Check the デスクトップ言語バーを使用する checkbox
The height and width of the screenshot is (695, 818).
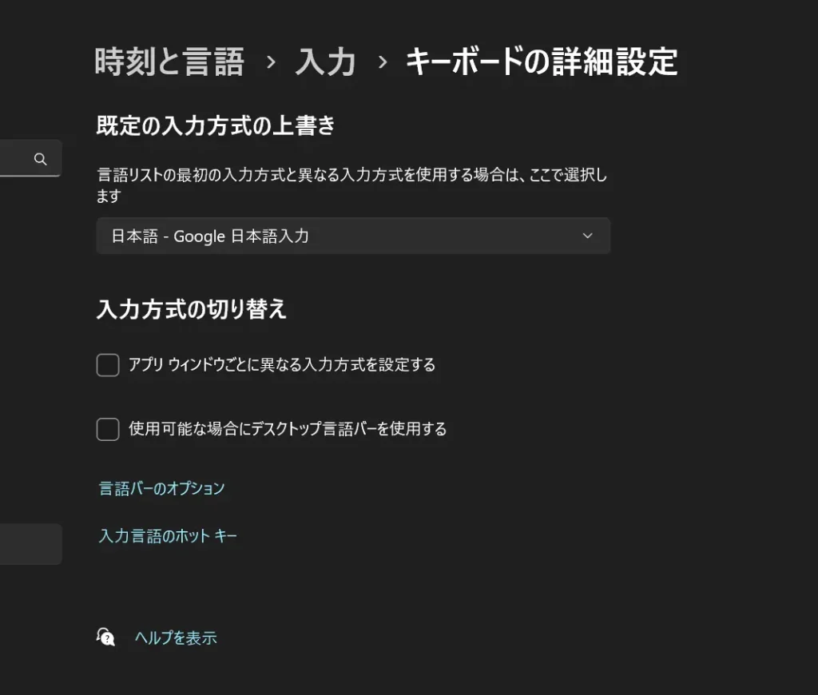108,430
